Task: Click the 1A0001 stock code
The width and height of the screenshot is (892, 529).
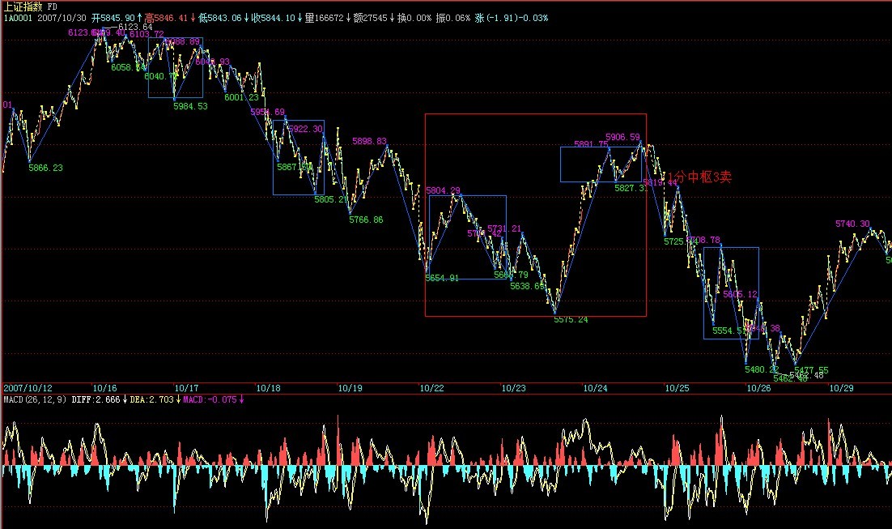Action: tap(18, 17)
